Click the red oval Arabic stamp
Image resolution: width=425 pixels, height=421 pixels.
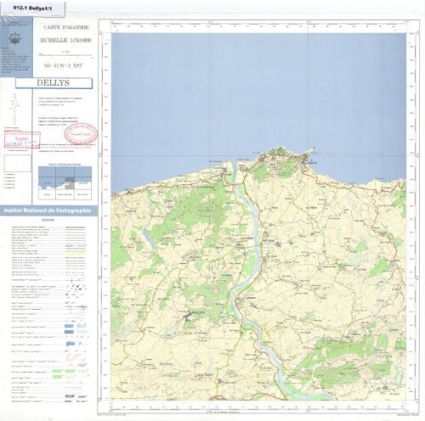tap(81, 134)
